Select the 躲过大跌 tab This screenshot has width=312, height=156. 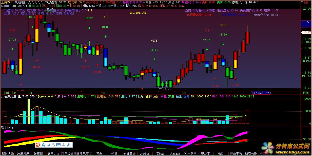click(8, 154)
